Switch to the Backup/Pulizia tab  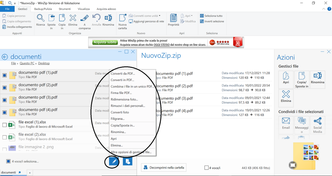click(x=43, y=9)
